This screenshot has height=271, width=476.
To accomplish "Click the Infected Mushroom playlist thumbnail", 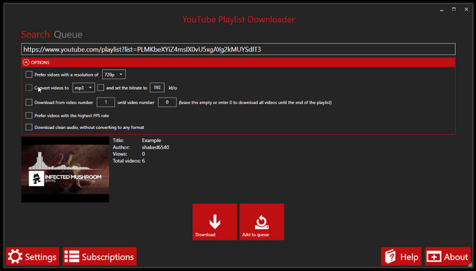I will [x=65, y=169].
